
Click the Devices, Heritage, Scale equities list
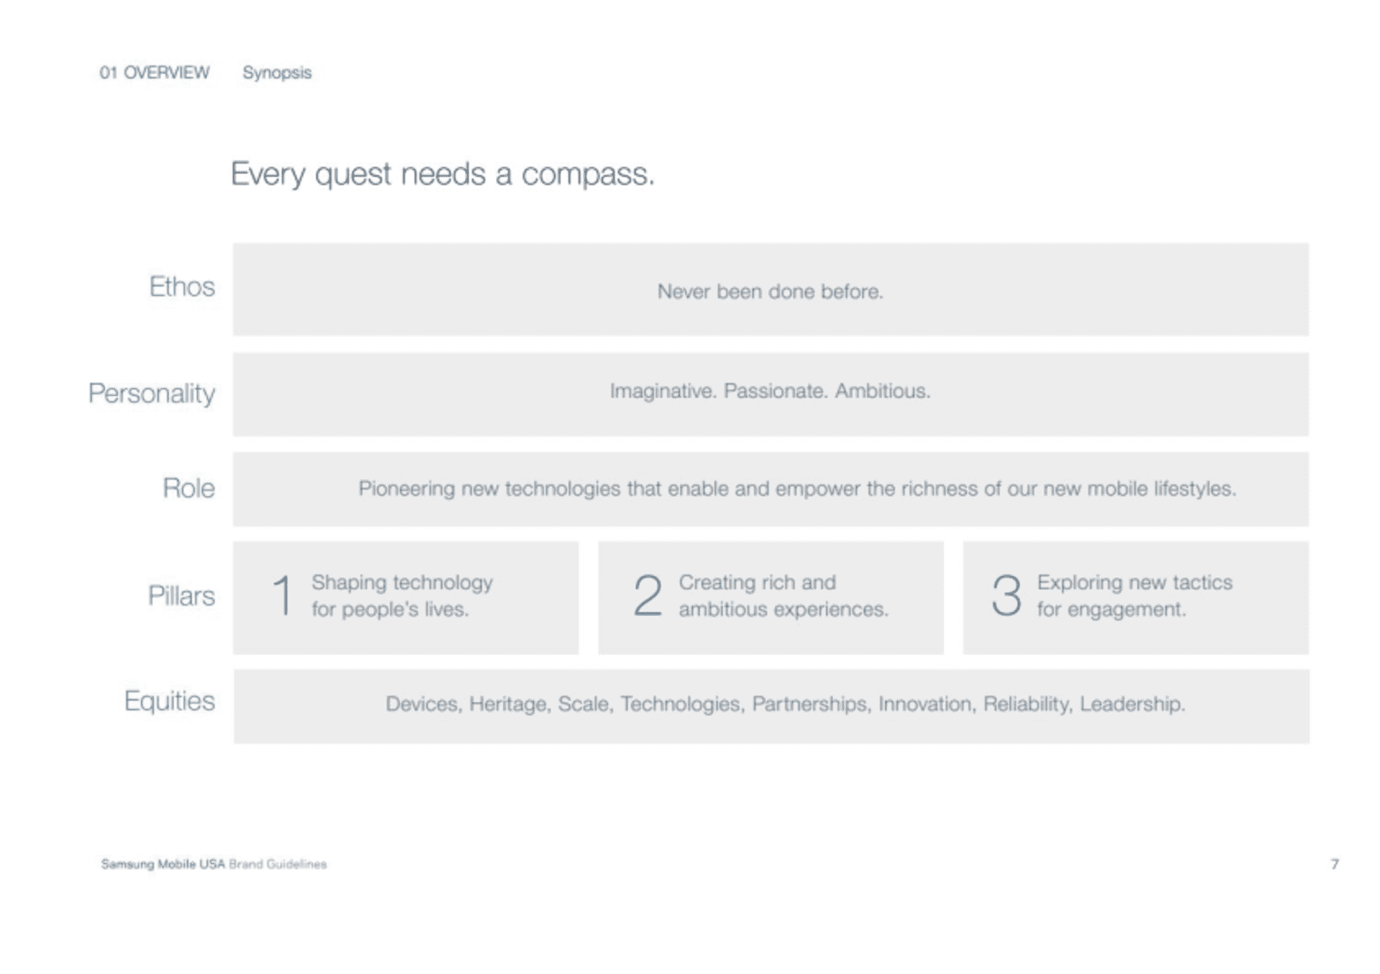pyautogui.click(x=785, y=704)
